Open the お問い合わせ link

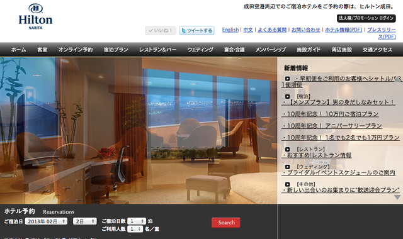click(x=306, y=30)
